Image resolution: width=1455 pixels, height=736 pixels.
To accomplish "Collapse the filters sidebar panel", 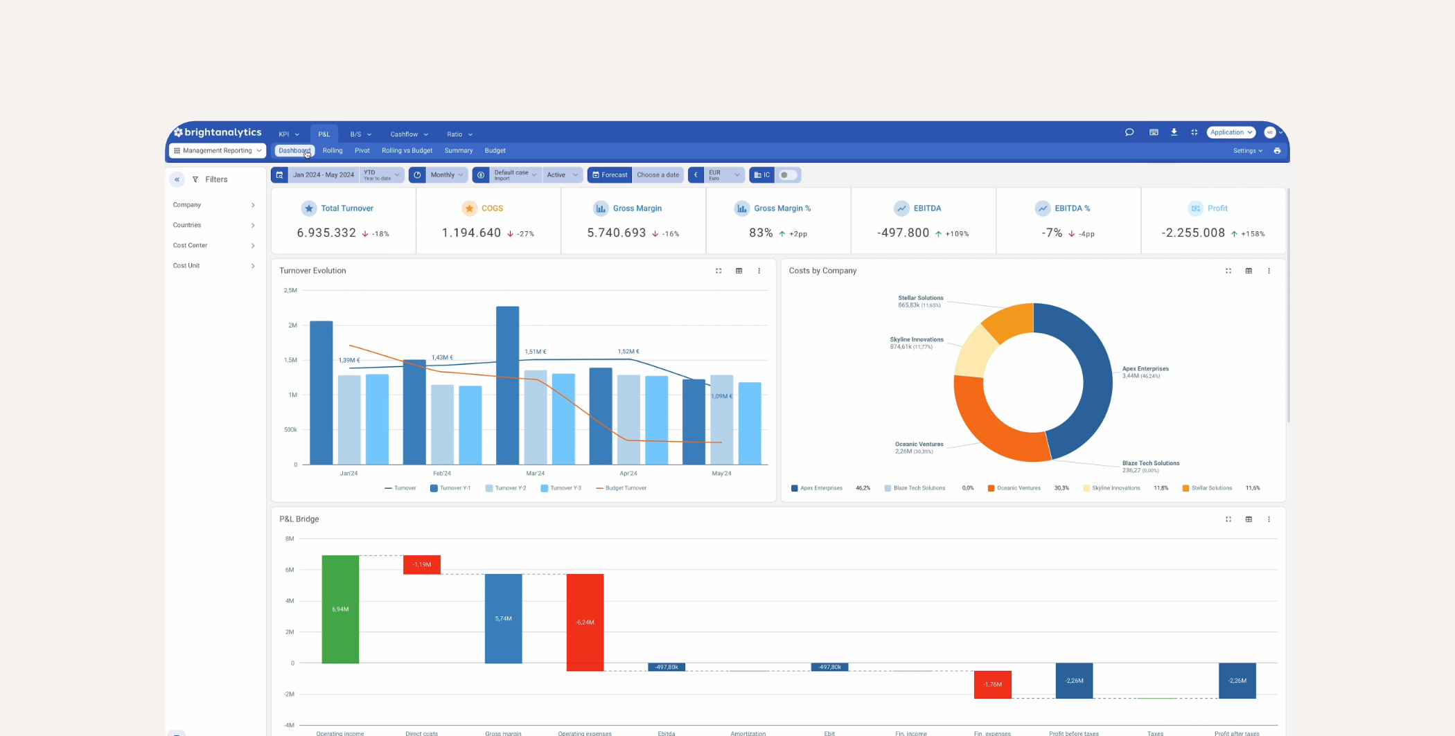I will 177,179.
